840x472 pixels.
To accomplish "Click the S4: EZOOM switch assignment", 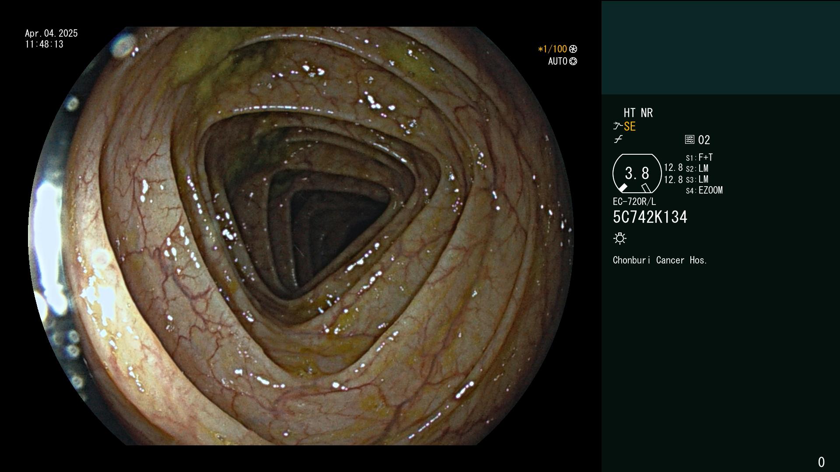I will [704, 190].
